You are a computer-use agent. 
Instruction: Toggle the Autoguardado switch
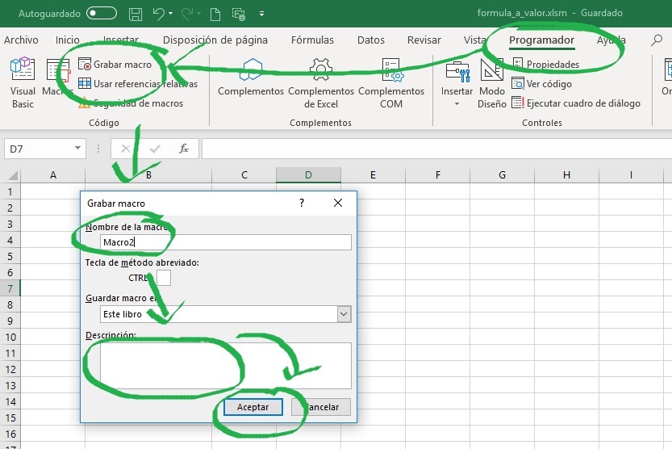coord(101,14)
